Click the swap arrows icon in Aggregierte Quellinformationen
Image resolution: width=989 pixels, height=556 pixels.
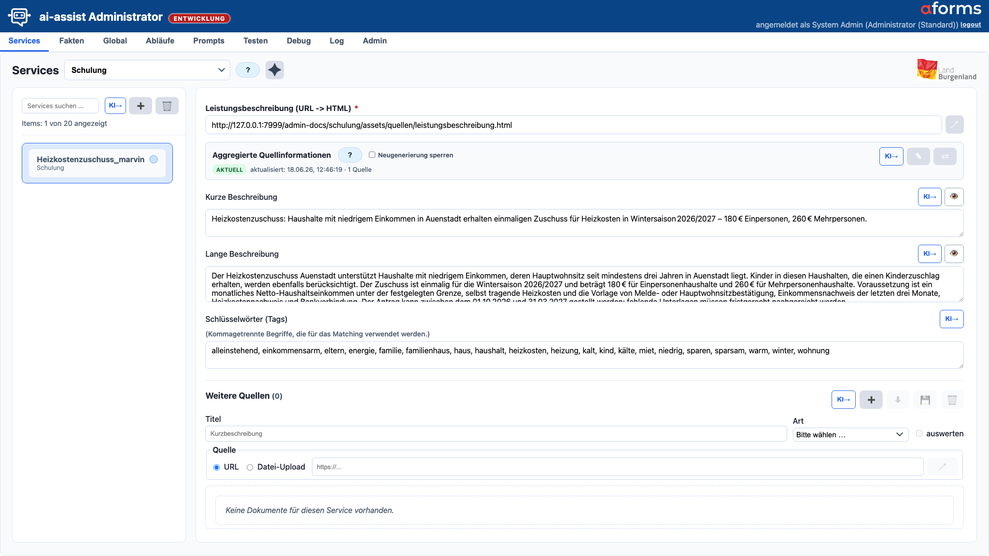point(945,156)
